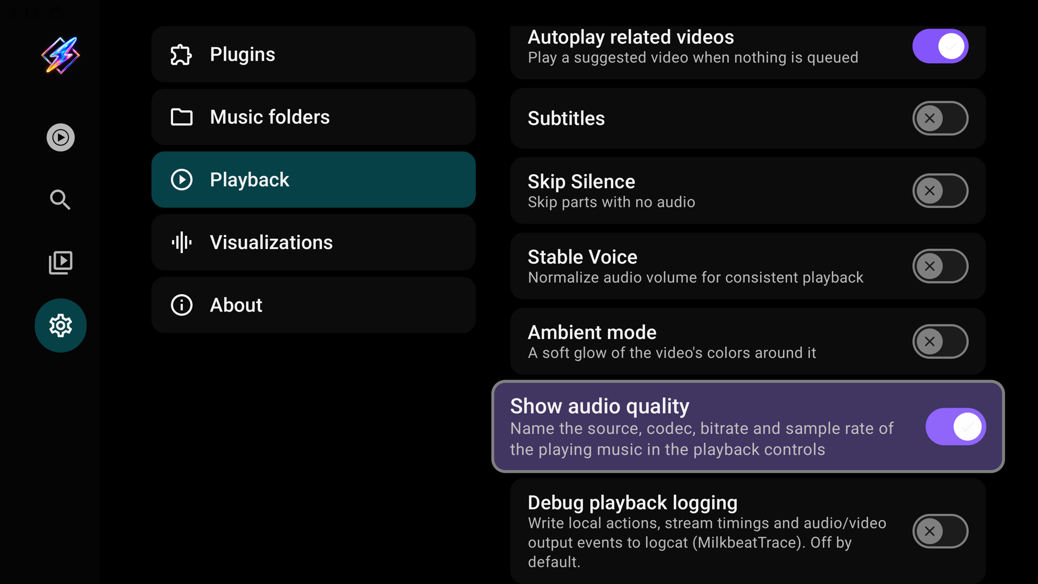Disable the Show audio quality toggle
1038x584 pixels.
click(956, 427)
